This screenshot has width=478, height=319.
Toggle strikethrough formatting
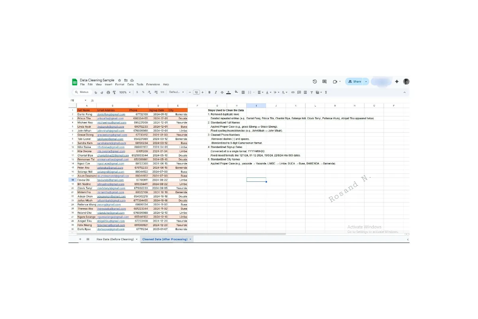(222, 92)
